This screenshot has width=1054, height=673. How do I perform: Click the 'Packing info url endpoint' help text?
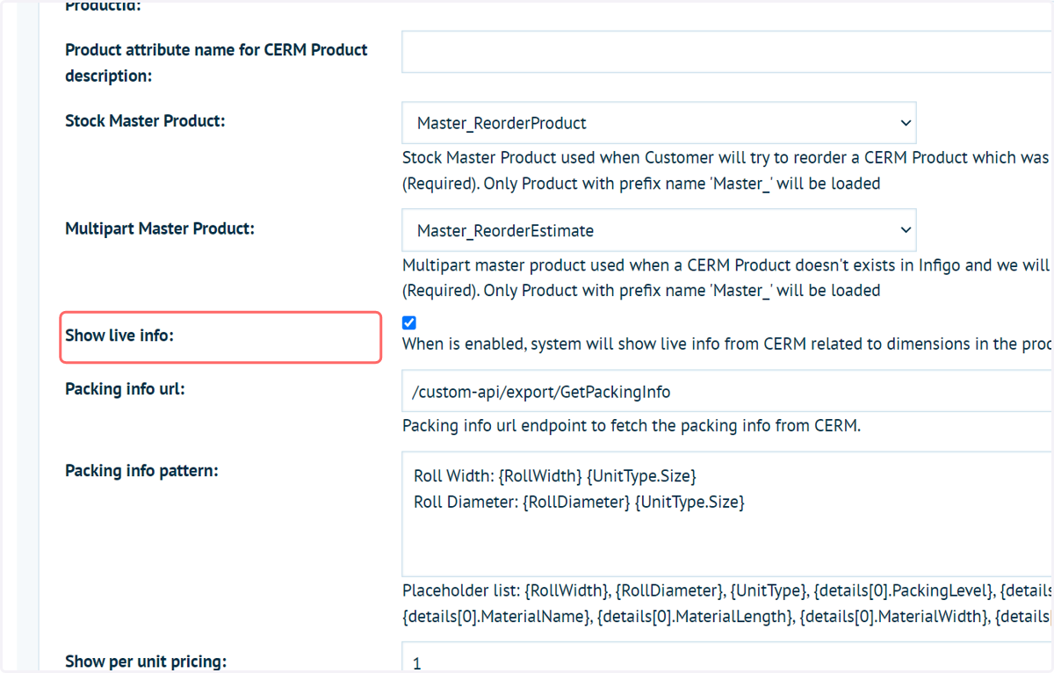click(x=632, y=426)
